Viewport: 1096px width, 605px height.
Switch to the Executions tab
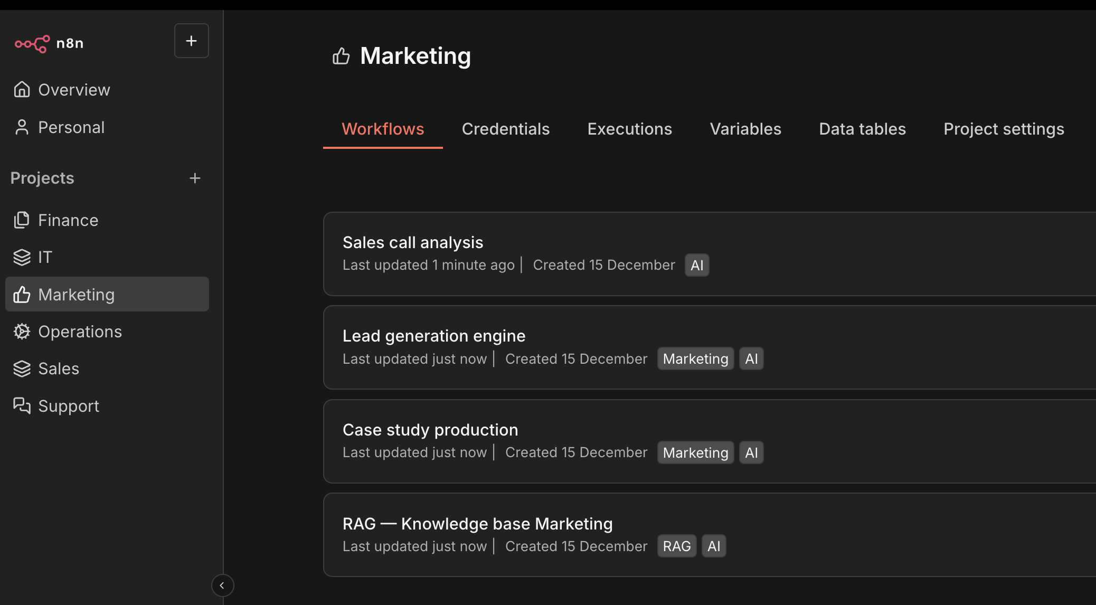pyautogui.click(x=629, y=129)
